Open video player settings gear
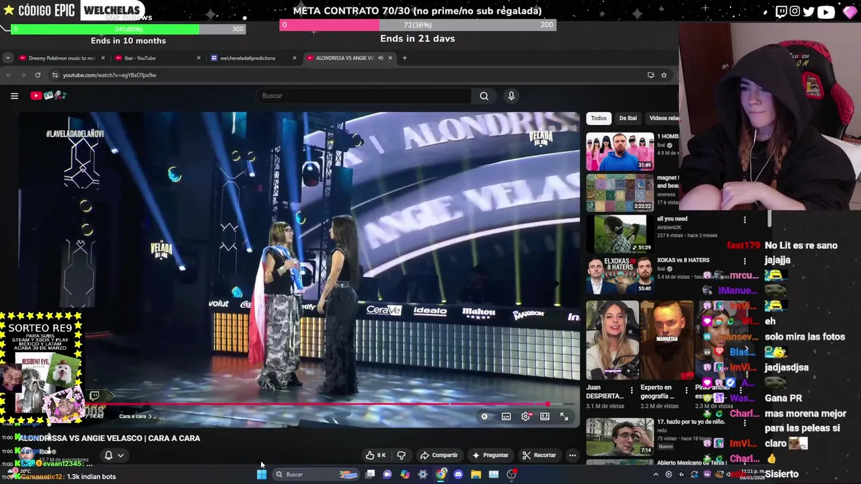The height and width of the screenshot is (484, 861). [x=526, y=417]
